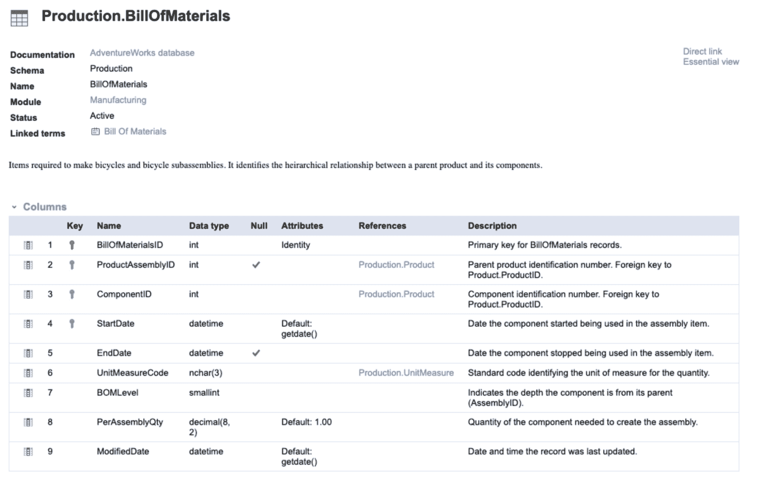Viewport: 762px width, 482px height.
Task: Select the ProductAssemblyID column name
Action: 136,265
